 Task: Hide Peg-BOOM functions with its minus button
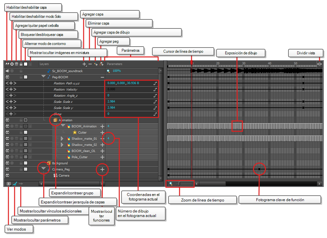(x=102, y=77)
